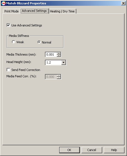Enable the Send Feed Correction checkbox

click(8, 70)
